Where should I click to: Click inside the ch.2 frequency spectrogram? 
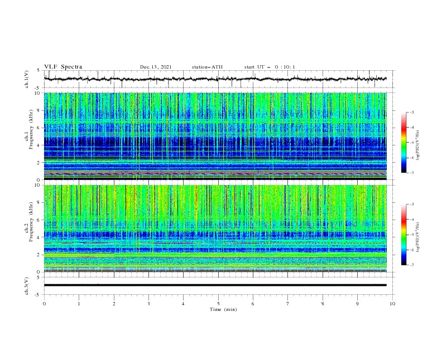tap(215, 228)
